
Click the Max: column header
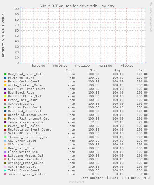pos(142,70)
